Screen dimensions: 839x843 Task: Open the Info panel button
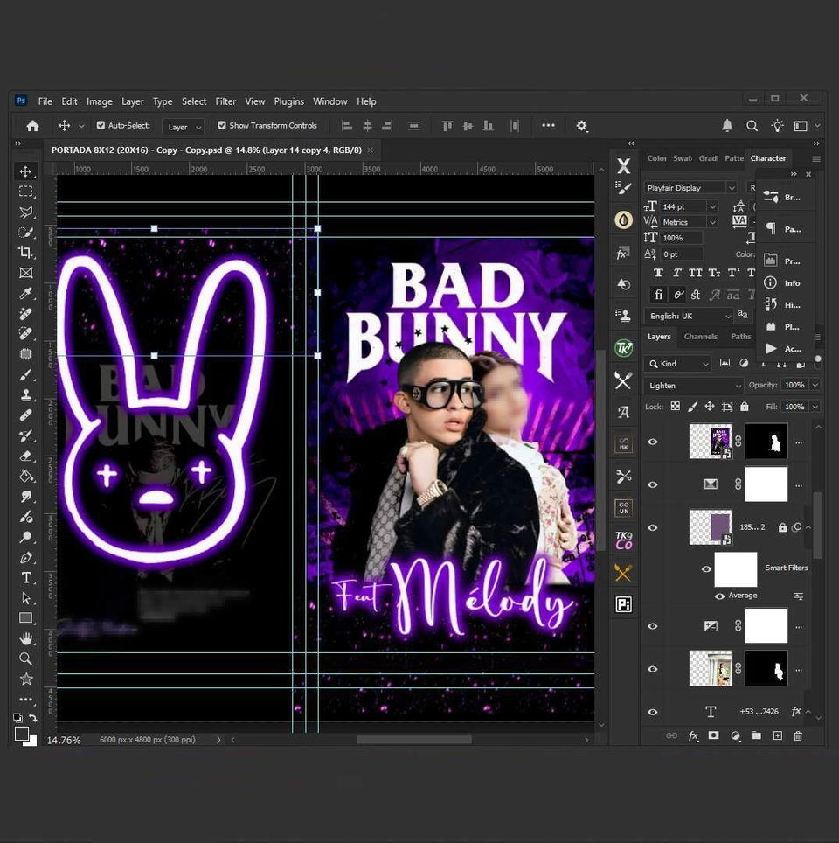(785, 282)
